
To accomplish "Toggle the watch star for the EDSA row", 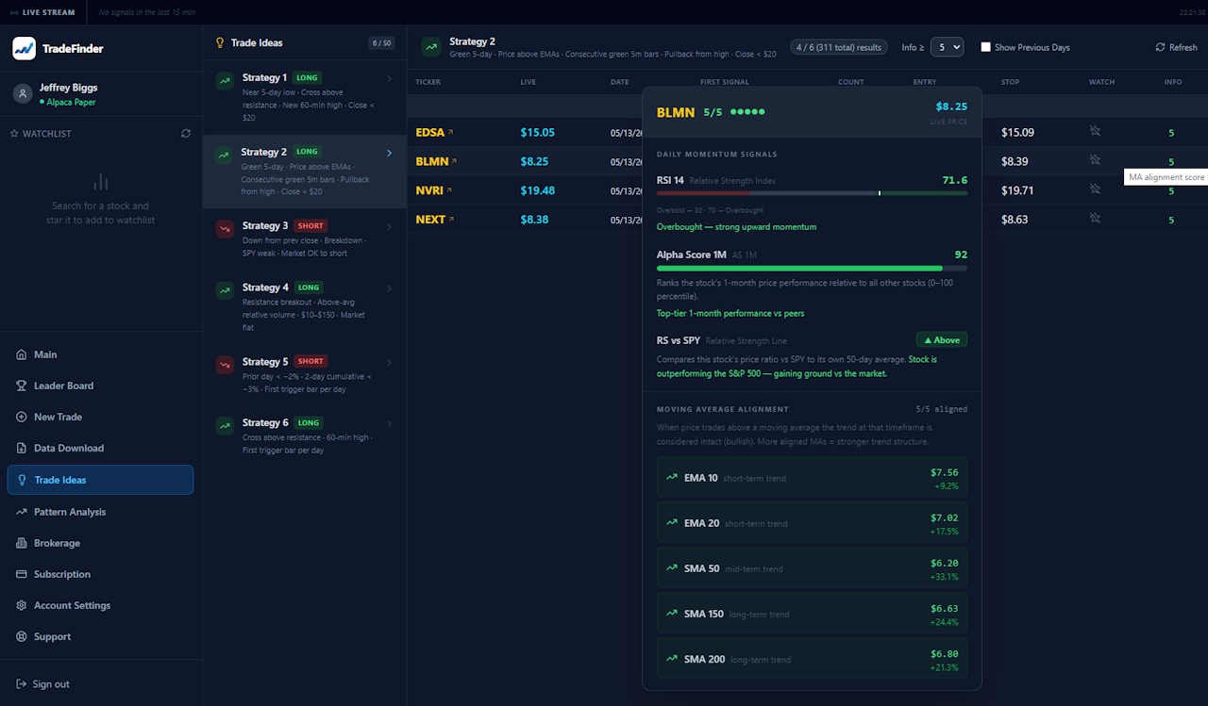I will click(x=1095, y=132).
